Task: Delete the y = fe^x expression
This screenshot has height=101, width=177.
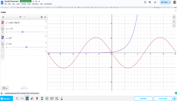Action: [x=46, y=36]
